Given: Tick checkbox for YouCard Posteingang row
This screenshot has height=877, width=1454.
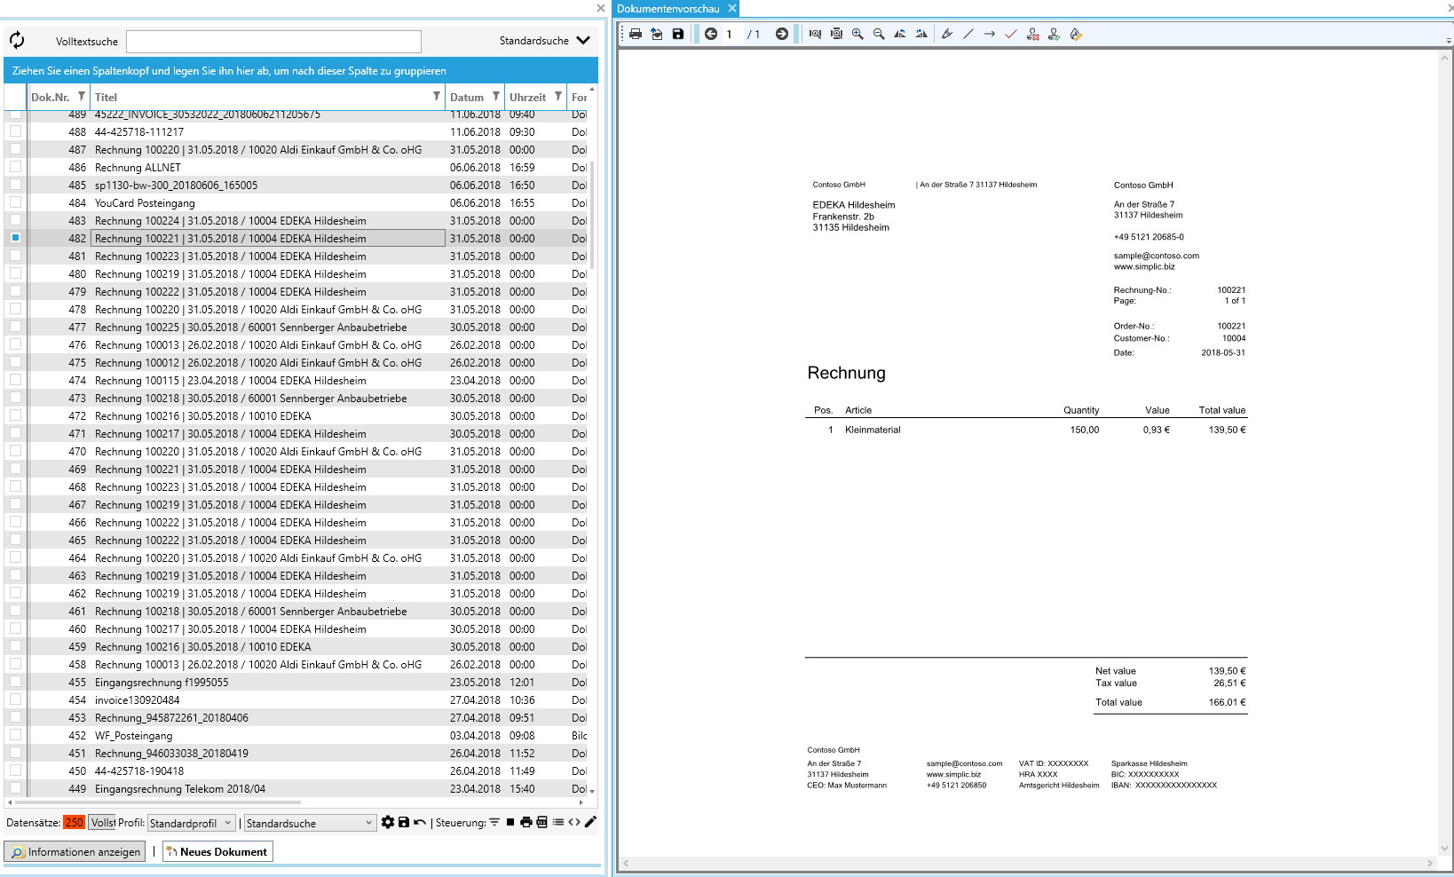Looking at the screenshot, I should [x=15, y=201].
